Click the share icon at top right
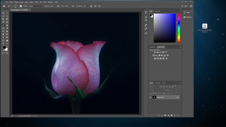The height and width of the screenshot is (127, 226). pos(191,6)
